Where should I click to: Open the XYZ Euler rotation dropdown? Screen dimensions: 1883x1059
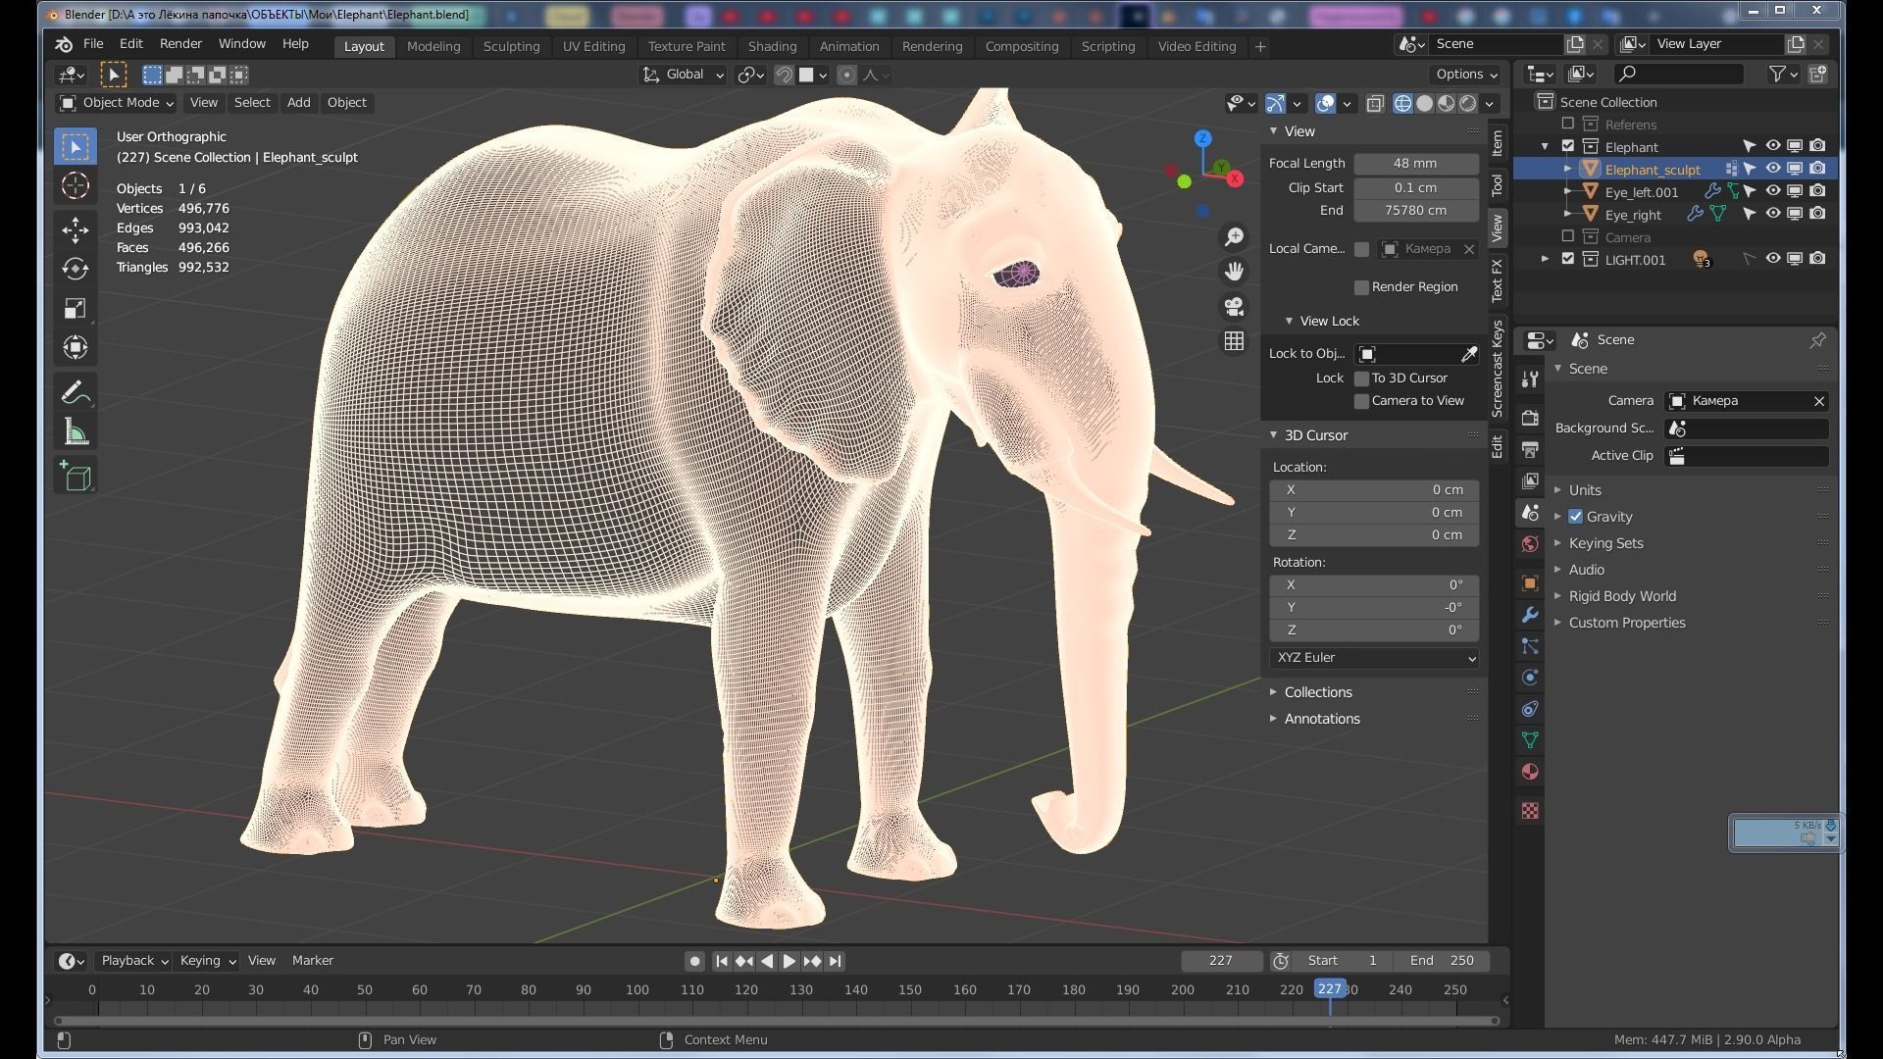point(1373,658)
